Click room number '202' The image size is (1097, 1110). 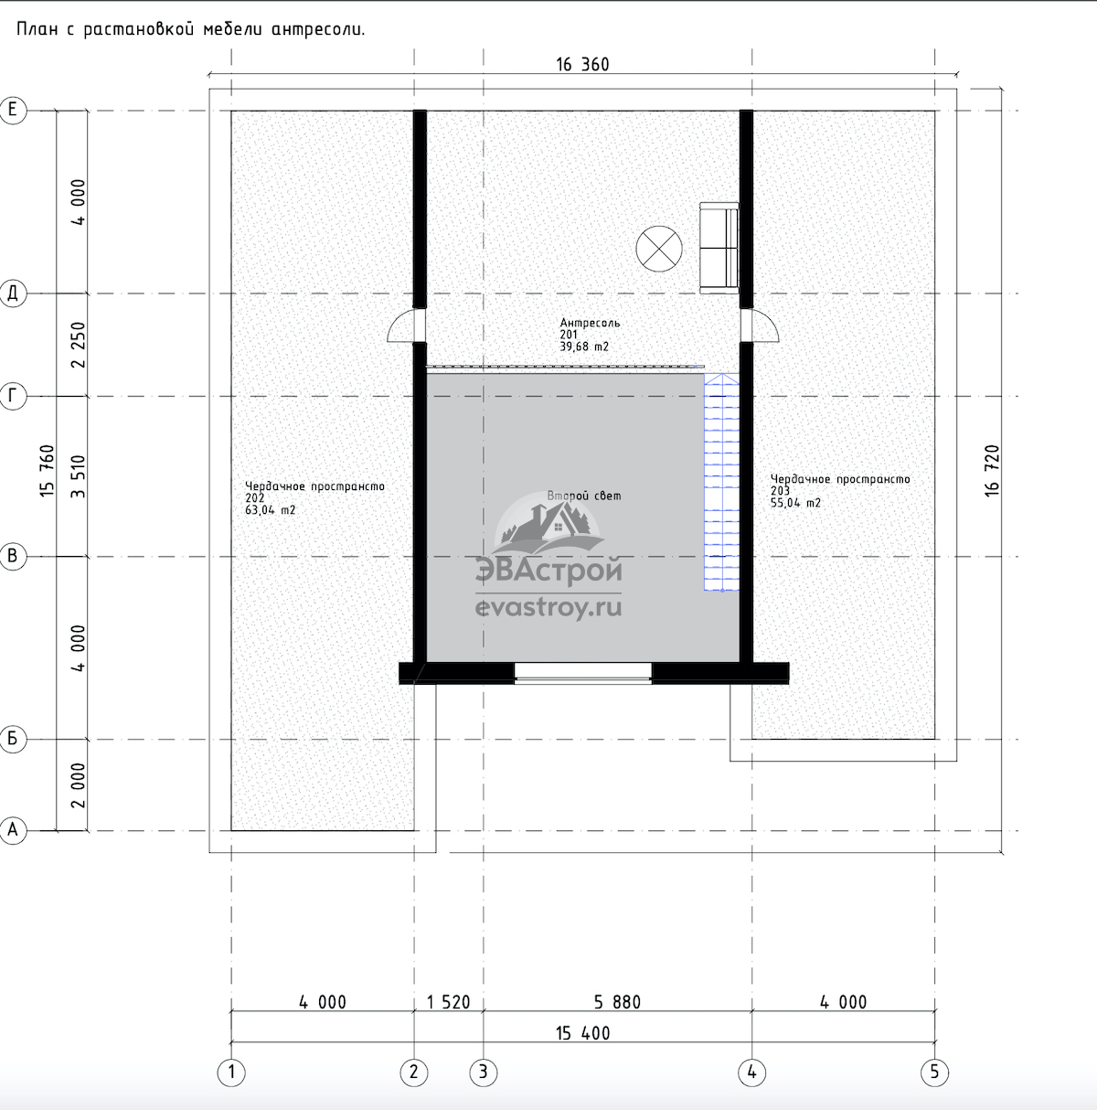(x=255, y=498)
